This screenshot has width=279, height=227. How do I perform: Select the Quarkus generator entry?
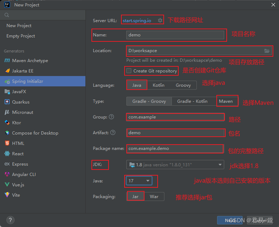43,102
